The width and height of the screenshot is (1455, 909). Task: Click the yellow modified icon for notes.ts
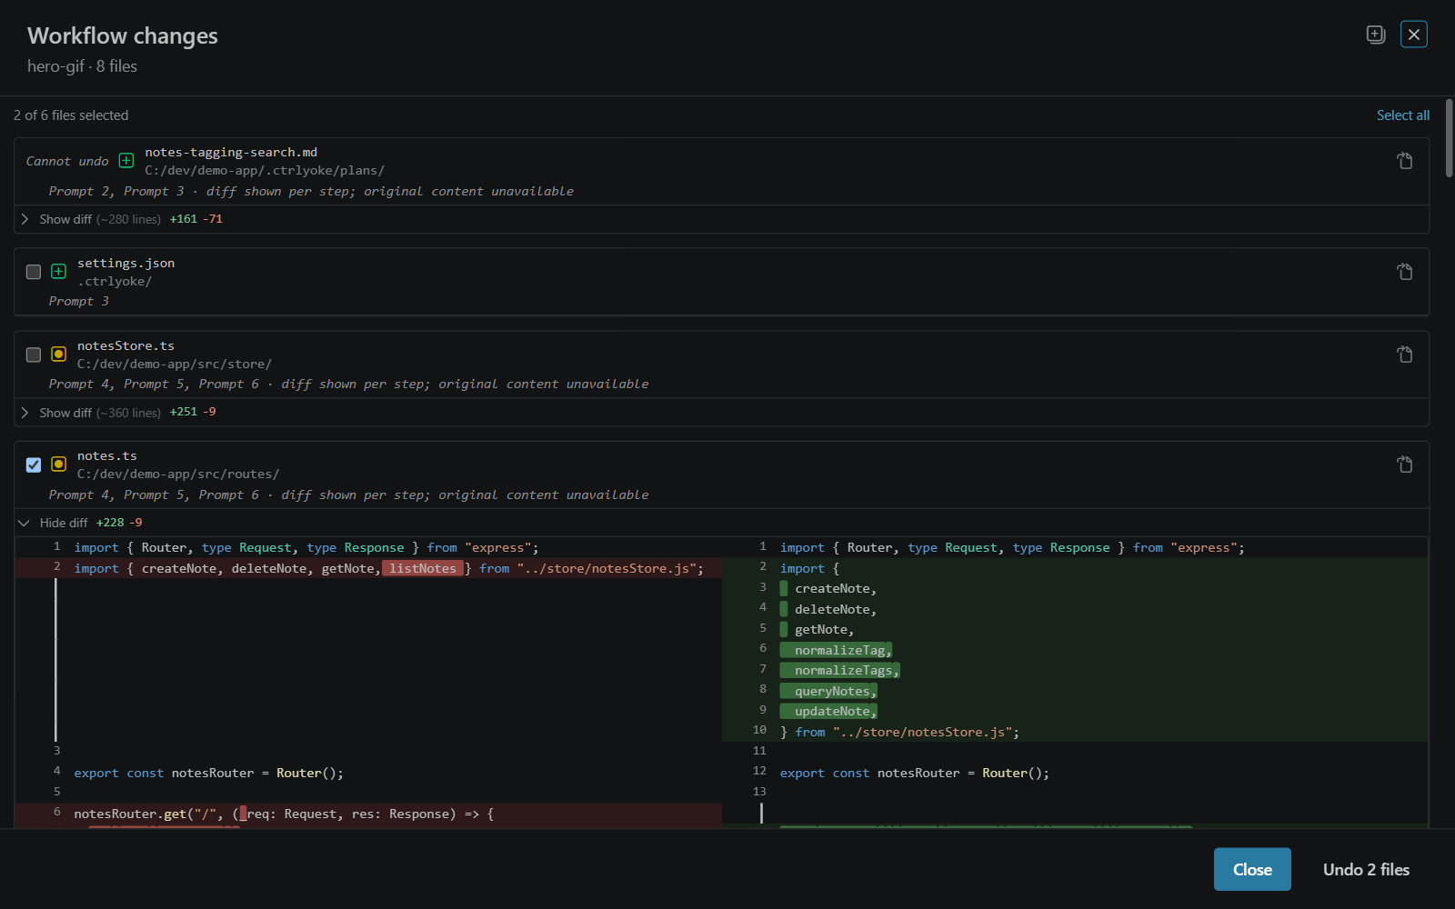59,464
